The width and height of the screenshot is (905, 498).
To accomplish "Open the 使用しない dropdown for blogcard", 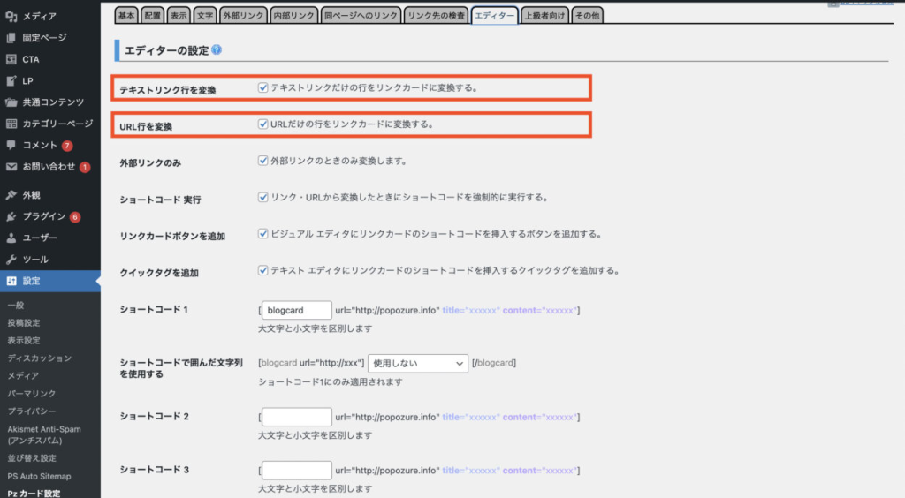I will point(418,363).
